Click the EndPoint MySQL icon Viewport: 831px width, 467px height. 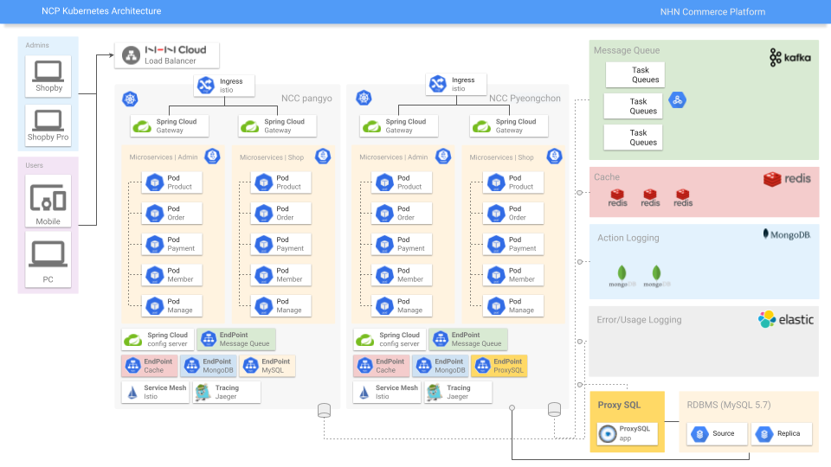250,365
